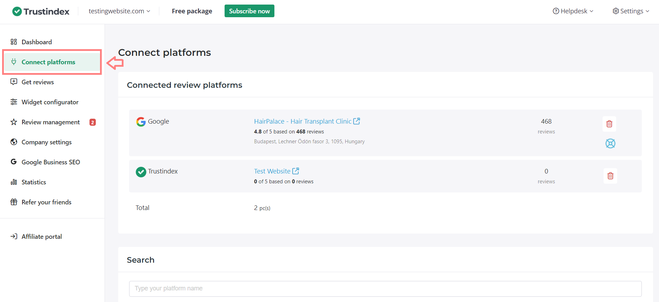Click the Statistics bar chart icon

pos(14,182)
